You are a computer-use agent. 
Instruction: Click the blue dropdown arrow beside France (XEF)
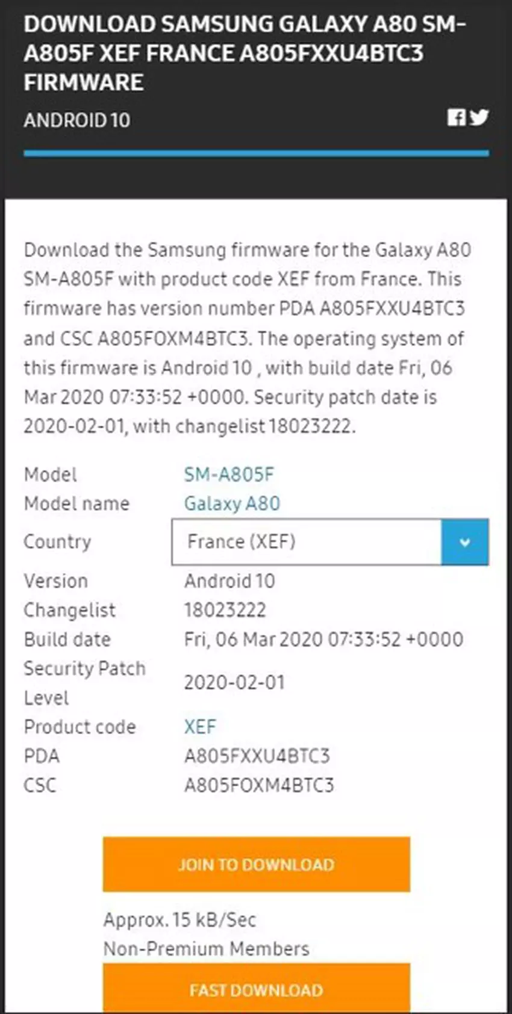pos(464,542)
